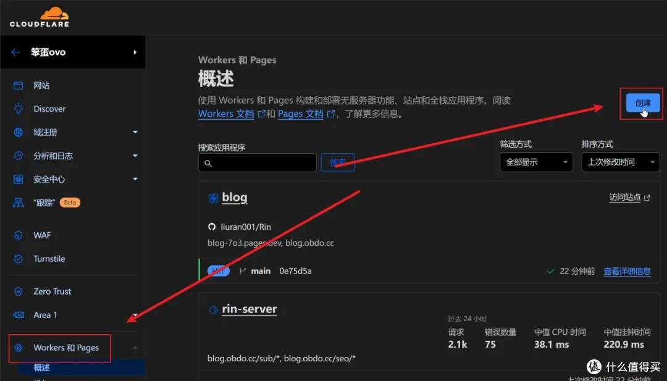Open the 网站 sidebar icon

coord(19,85)
